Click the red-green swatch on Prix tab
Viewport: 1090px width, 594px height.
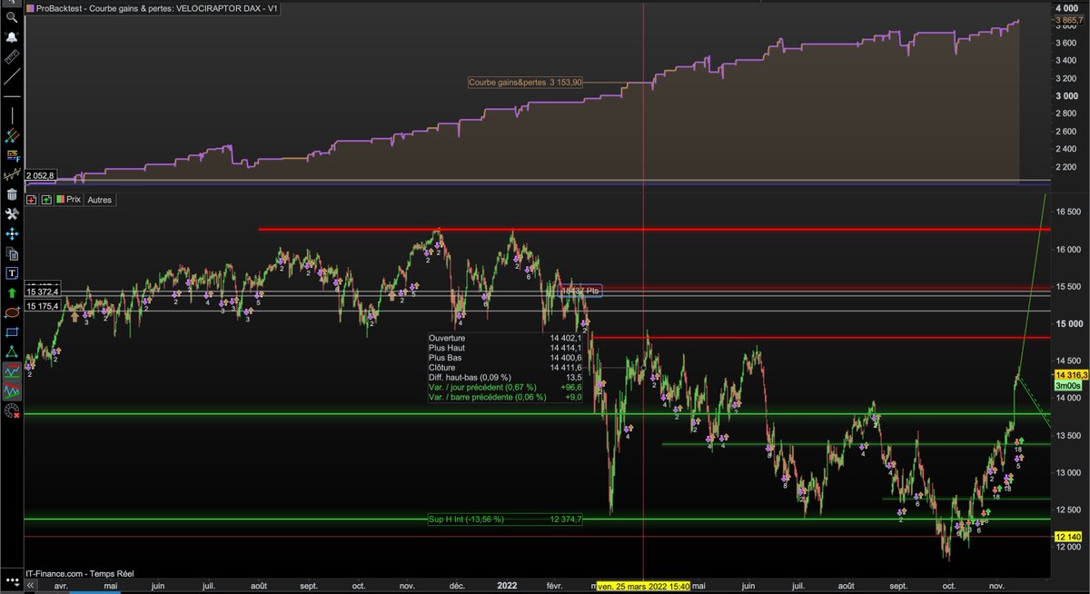click(x=60, y=199)
